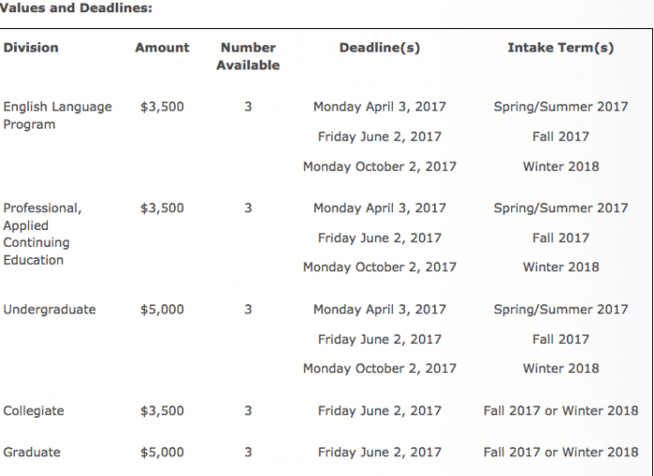654x476 pixels.
Task: Click the "Values and Deadlines:" heading
Action: 75,8
